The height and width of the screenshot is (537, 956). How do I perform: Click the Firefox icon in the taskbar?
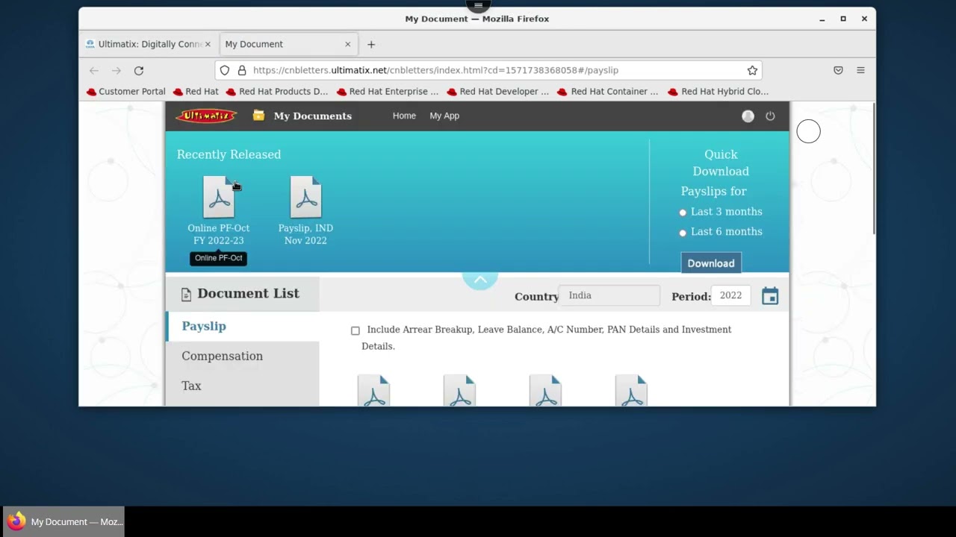pyautogui.click(x=16, y=521)
